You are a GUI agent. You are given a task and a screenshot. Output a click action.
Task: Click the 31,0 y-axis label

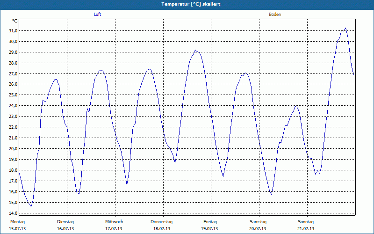(x=13, y=30)
